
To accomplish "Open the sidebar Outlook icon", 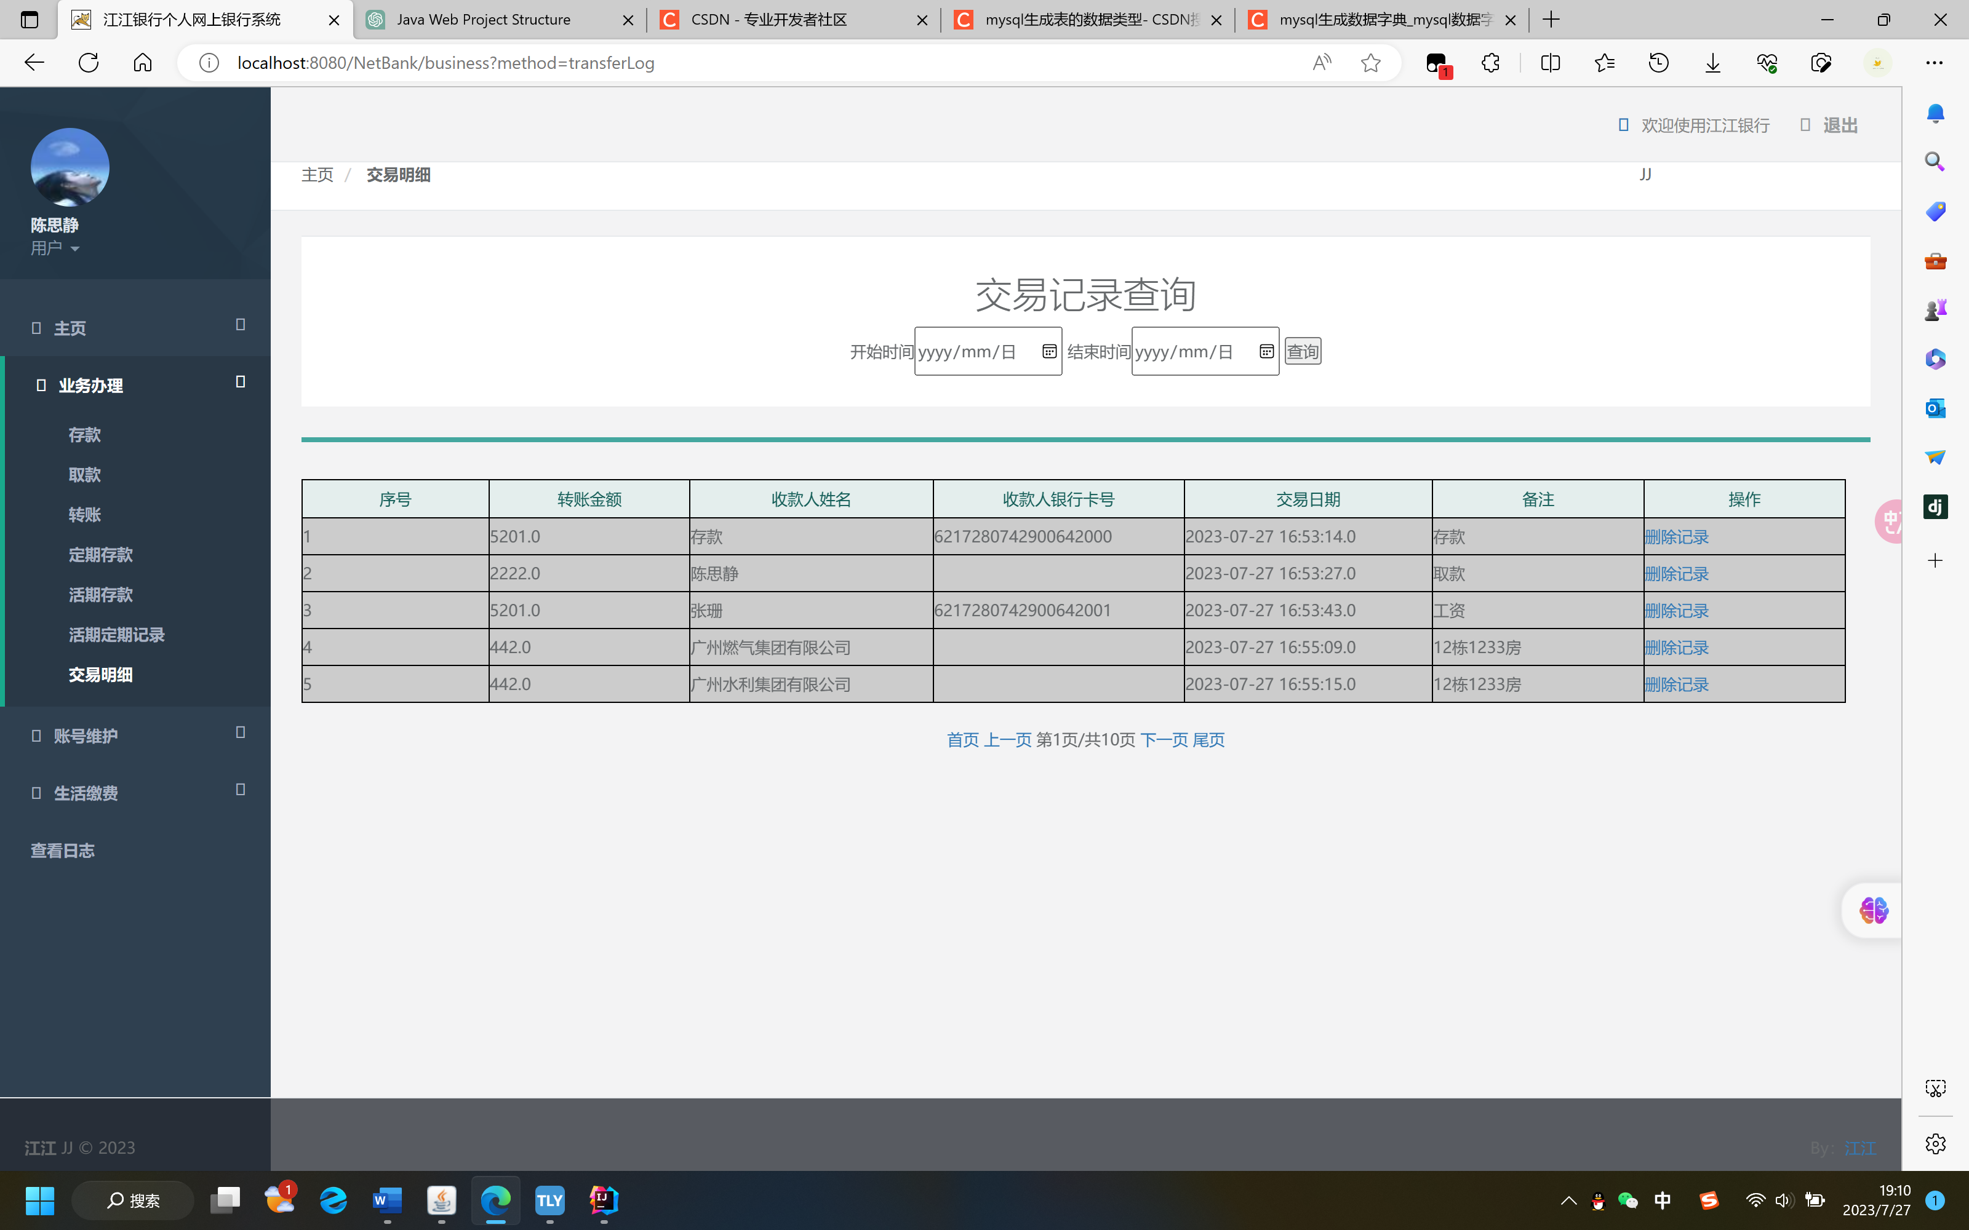I will [x=1936, y=408].
